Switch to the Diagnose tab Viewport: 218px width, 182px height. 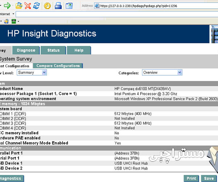click(26, 50)
